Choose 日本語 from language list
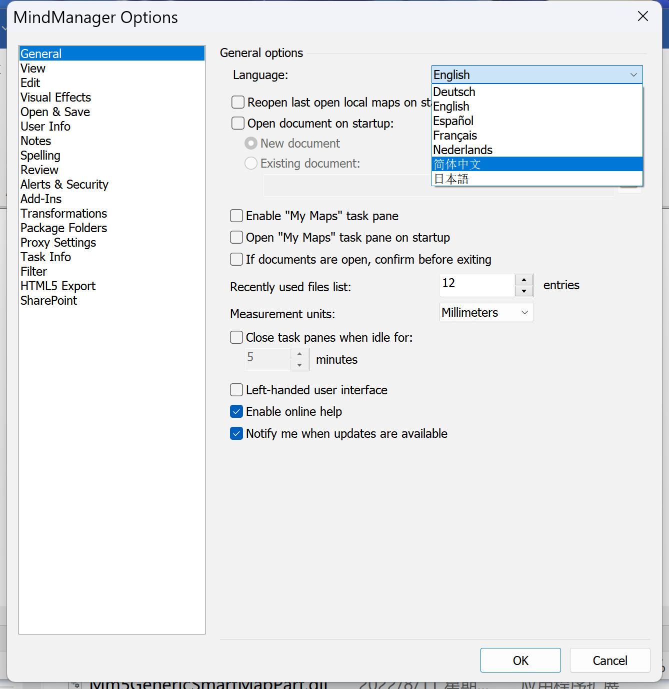This screenshot has height=689, width=669. pyautogui.click(x=537, y=179)
